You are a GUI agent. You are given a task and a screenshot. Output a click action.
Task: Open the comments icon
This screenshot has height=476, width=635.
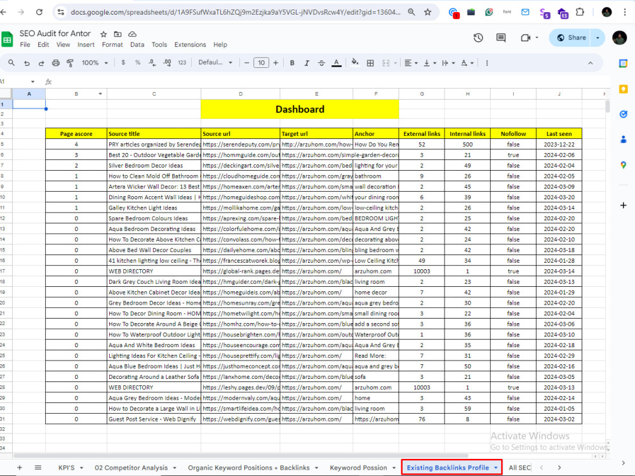(x=501, y=37)
